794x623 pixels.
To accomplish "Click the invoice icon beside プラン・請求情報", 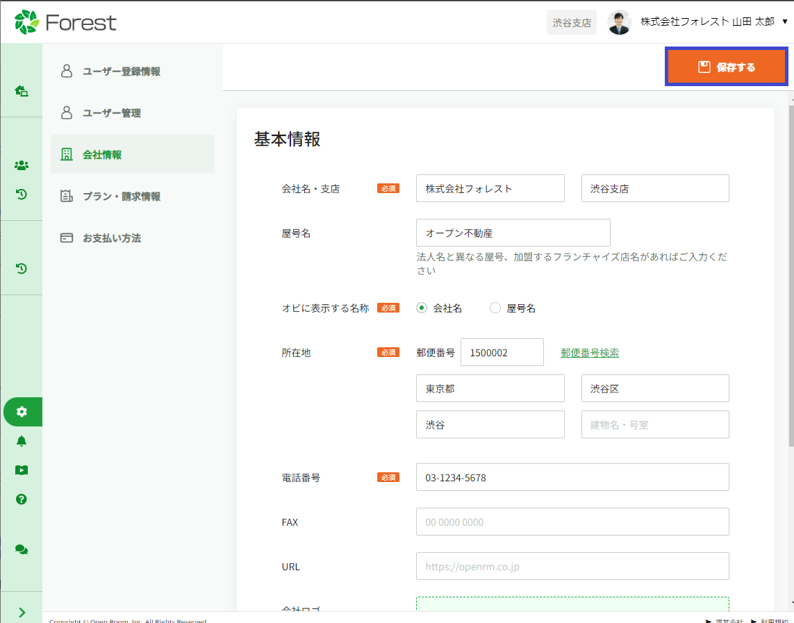I will tap(66, 196).
